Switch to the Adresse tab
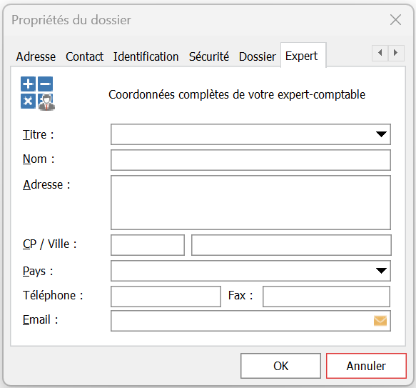This screenshot has height=388, width=416. click(36, 56)
